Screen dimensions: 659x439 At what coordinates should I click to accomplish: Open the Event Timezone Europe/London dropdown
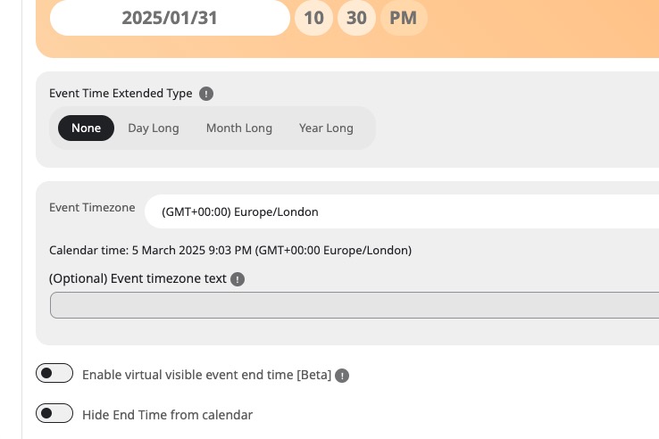(x=402, y=211)
